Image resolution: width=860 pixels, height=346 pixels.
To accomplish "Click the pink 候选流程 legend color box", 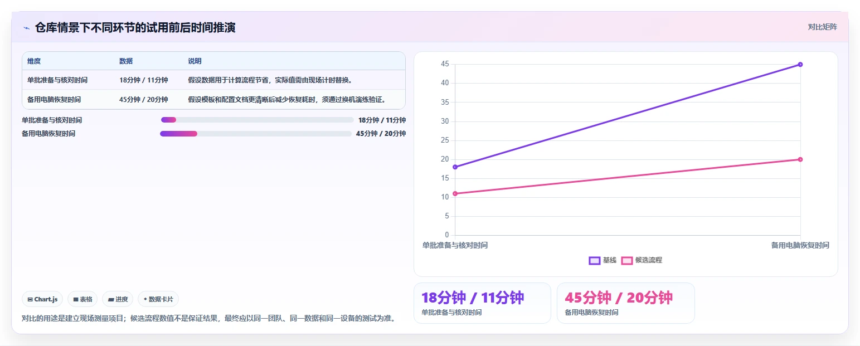I will [x=627, y=260].
